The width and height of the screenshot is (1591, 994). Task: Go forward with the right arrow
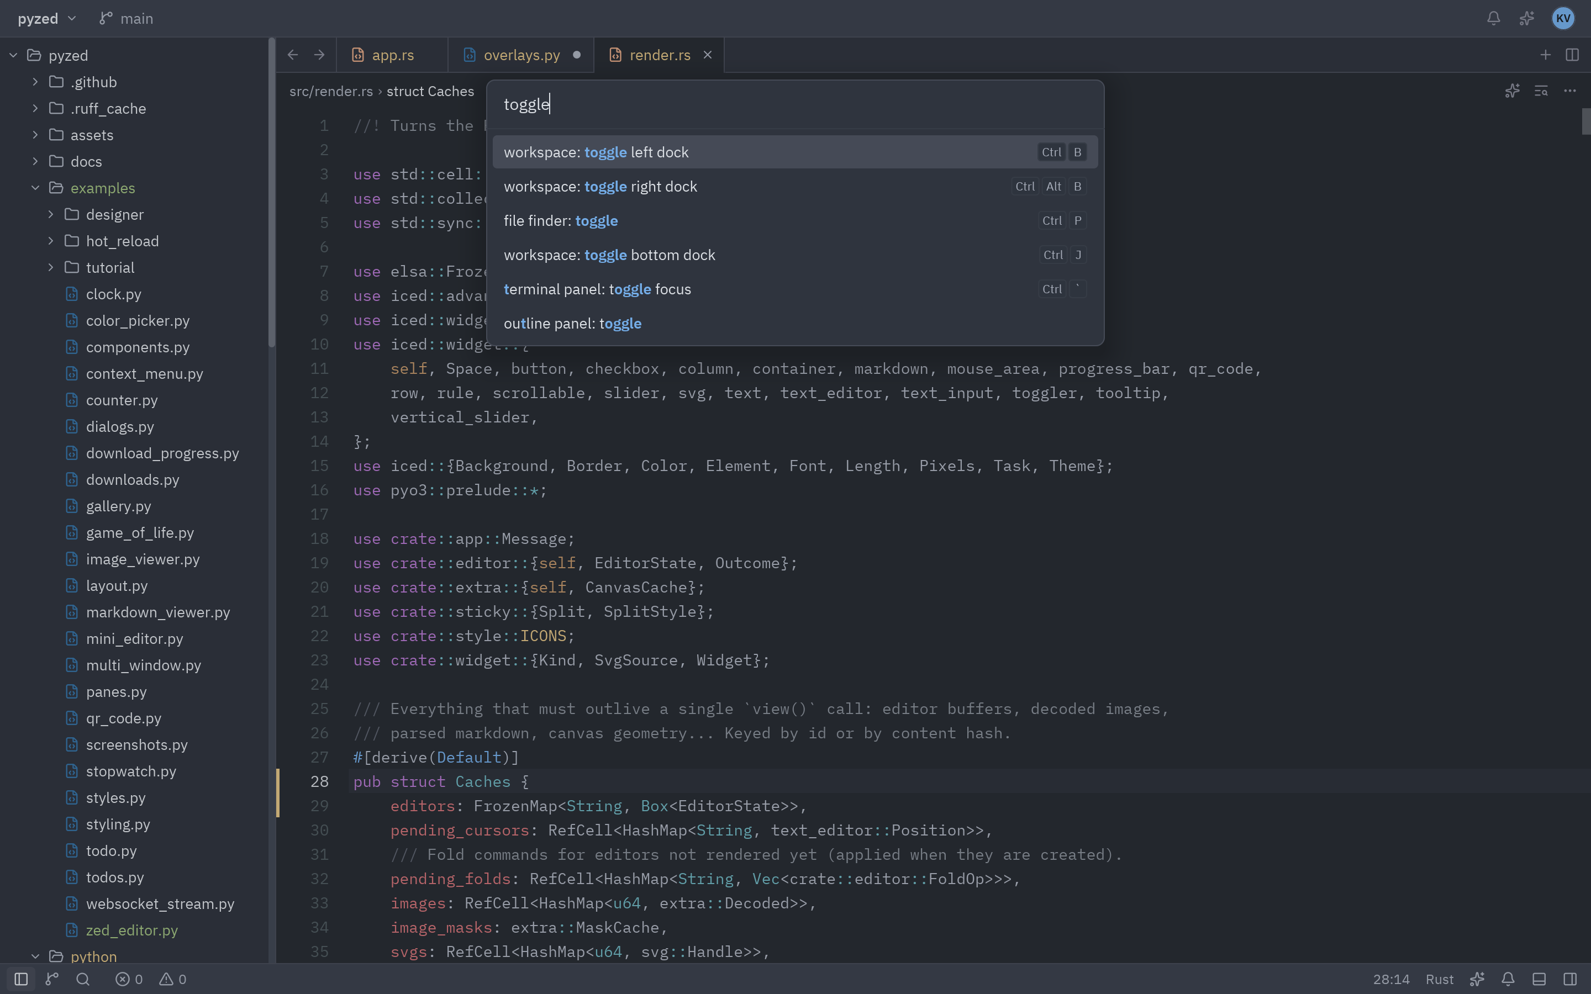point(319,55)
